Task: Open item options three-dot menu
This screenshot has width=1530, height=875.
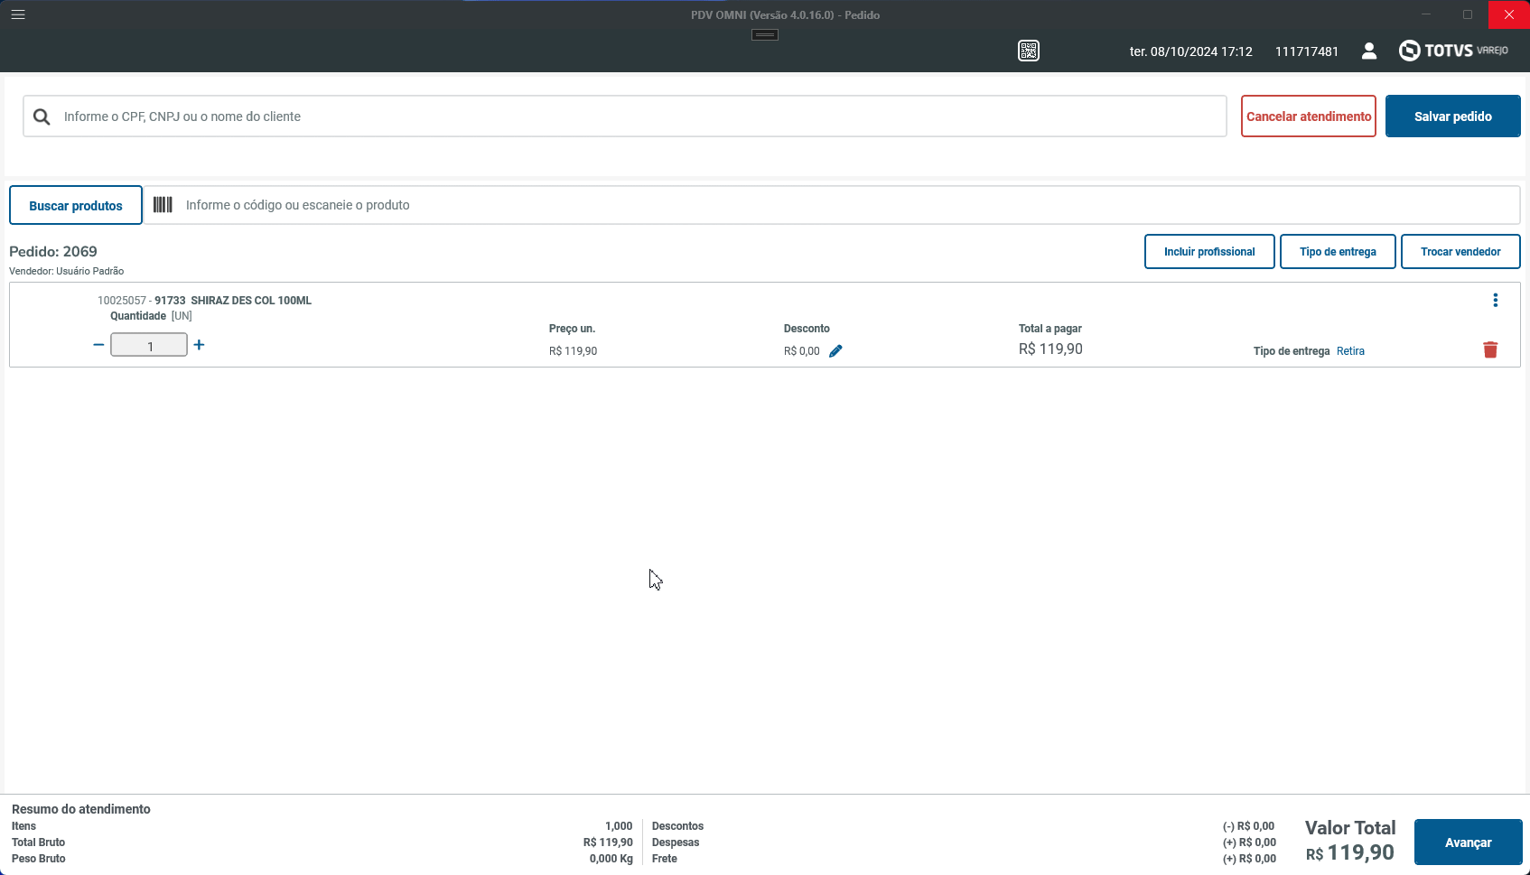Action: click(1496, 301)
